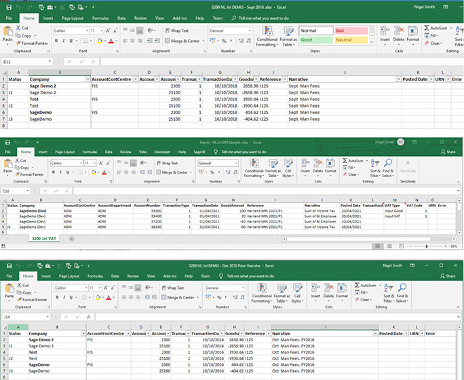
Task: Open Narrative filter dropdown in top window
Action: click(x=399, y=79)
